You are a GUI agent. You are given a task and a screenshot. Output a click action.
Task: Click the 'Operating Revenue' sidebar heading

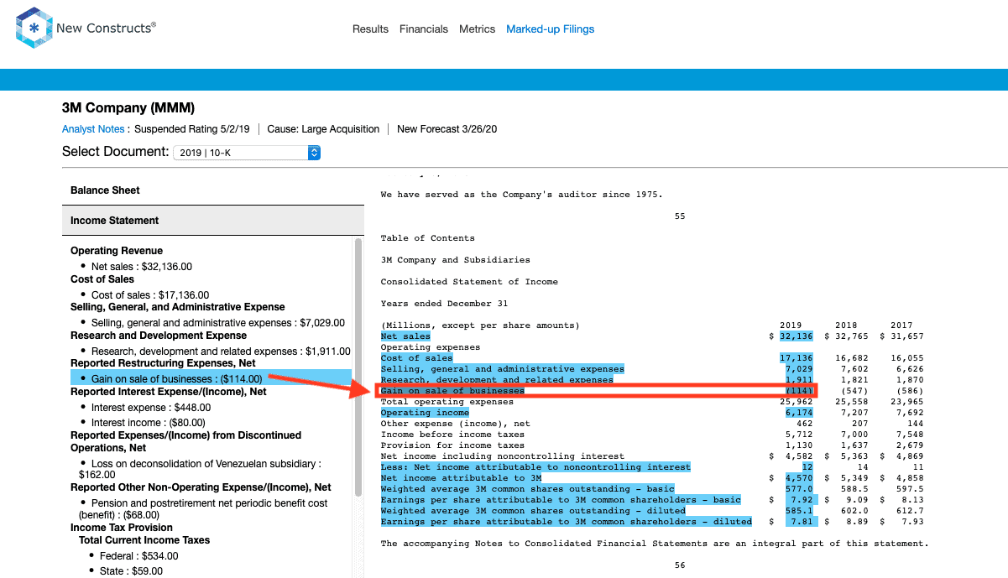pos(117,251)
